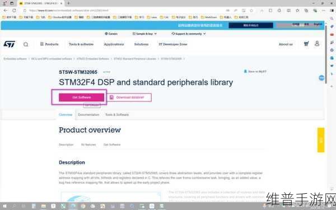Close the STSW-STM32065 browser tab

pos(61,3)
